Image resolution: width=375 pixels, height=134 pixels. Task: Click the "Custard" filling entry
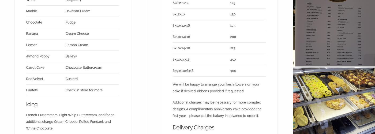72,79
